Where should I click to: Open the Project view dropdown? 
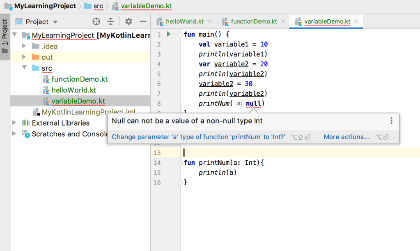pos(55,22)
